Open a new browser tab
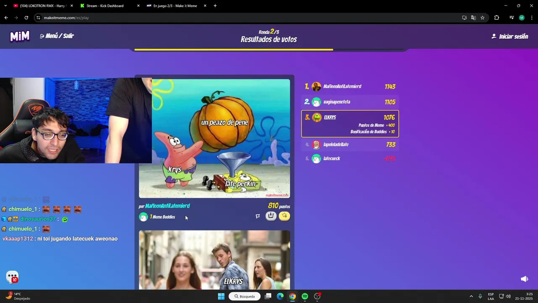The height and width of the screenshot is (303, 538). [215, 6]
